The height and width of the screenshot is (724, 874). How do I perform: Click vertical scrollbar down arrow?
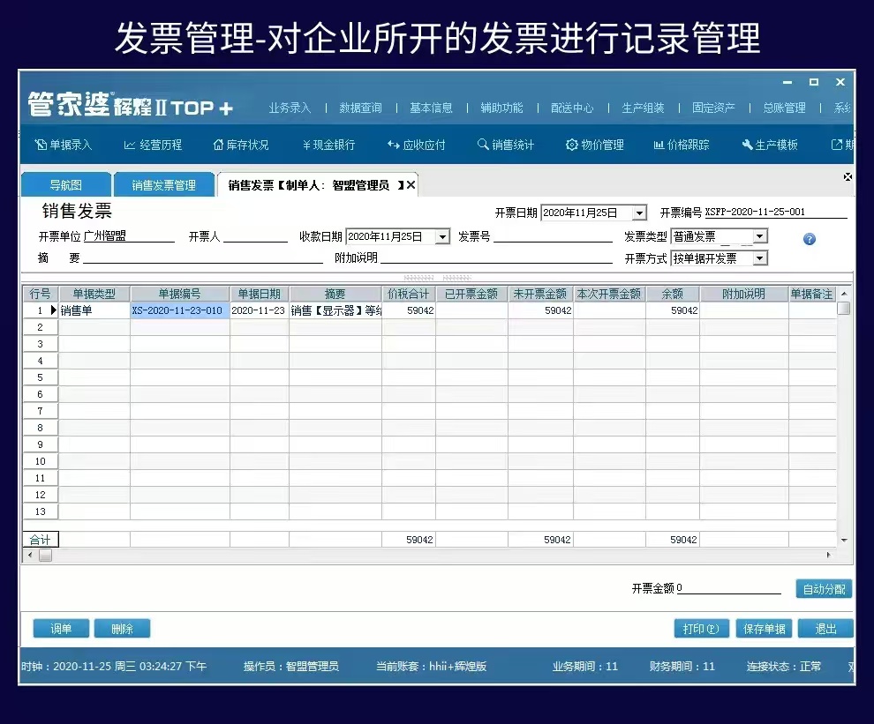pos(844,540)
